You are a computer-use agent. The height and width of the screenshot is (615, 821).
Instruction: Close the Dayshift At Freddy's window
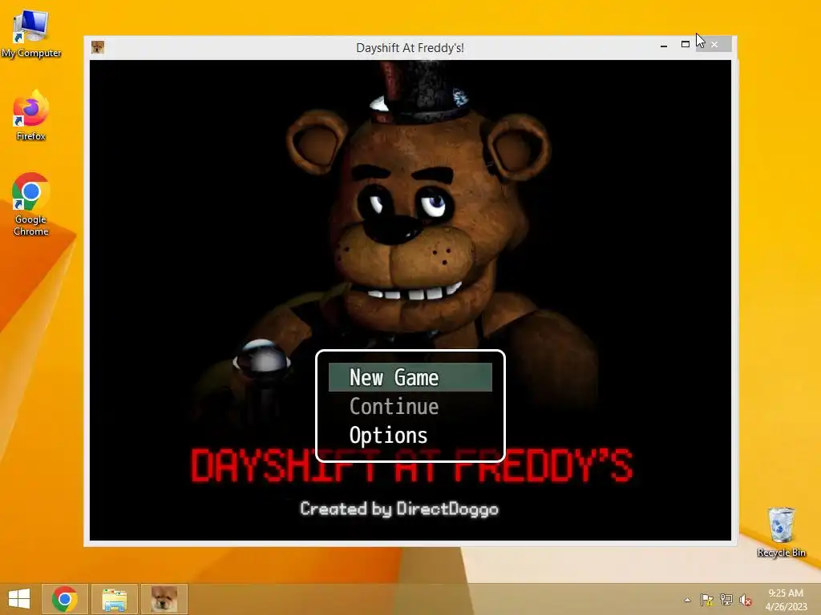pyautogui.click(x=714, y=45)
